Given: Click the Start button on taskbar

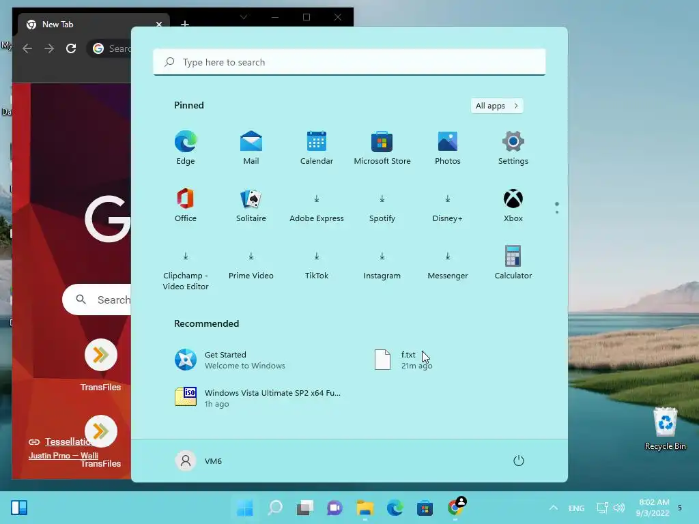Looking at the screenshot, I should point(245,508).
